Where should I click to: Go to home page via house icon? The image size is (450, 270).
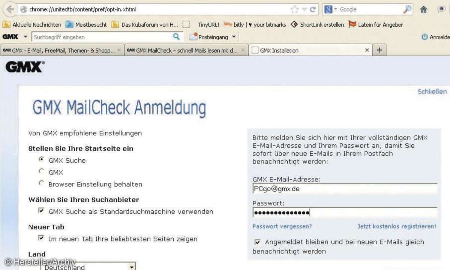click(x=424, y=9)
